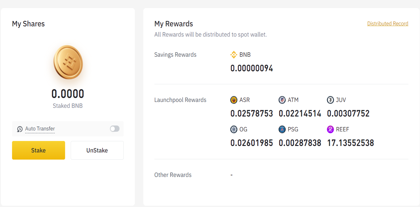Click the OG token name
420x207 pixels.
click(x=244, y=129)
